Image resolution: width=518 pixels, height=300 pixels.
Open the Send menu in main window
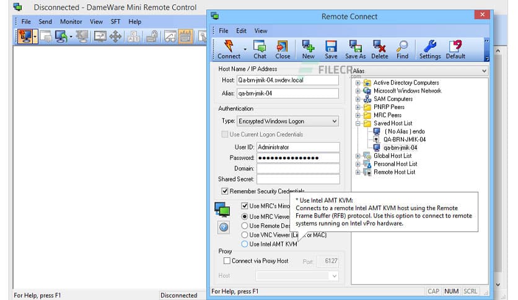(45, 22)
